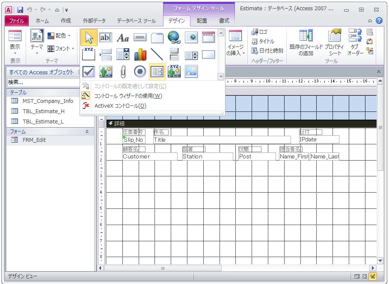Viewport: 389px width, 284px height.
Task: Open Customize Quick Access Toolbar dropdown
Action: coord(67,10)
